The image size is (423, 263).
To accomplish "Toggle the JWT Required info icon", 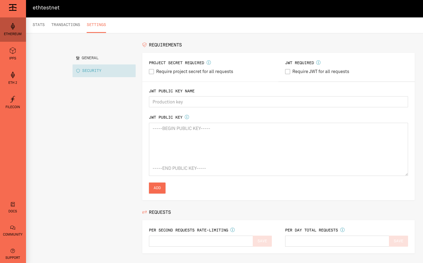I will (x=318, y=63).
